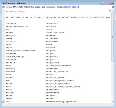116x108 pixels.
Task: Close the Command Window
Action: (112, 3)
